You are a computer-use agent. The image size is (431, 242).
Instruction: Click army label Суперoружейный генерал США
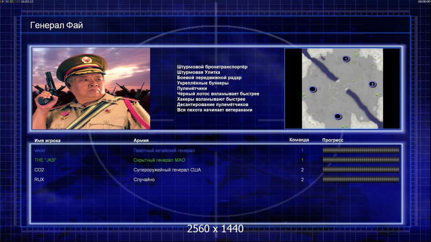tap(167, 170)
